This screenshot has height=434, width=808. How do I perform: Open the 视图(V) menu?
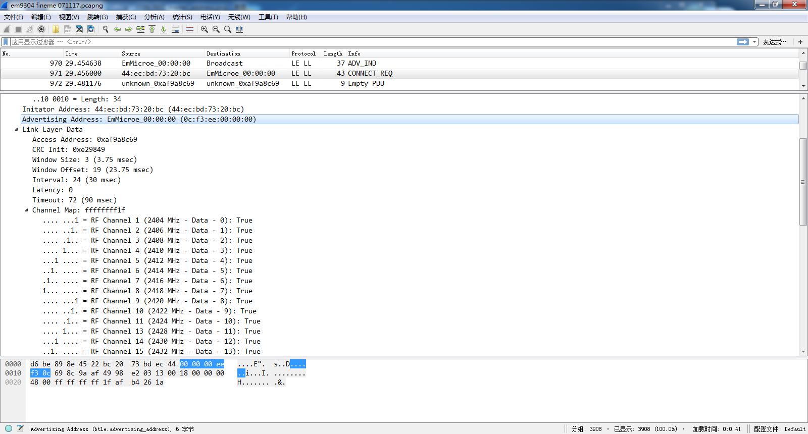[x=69, y=17]
